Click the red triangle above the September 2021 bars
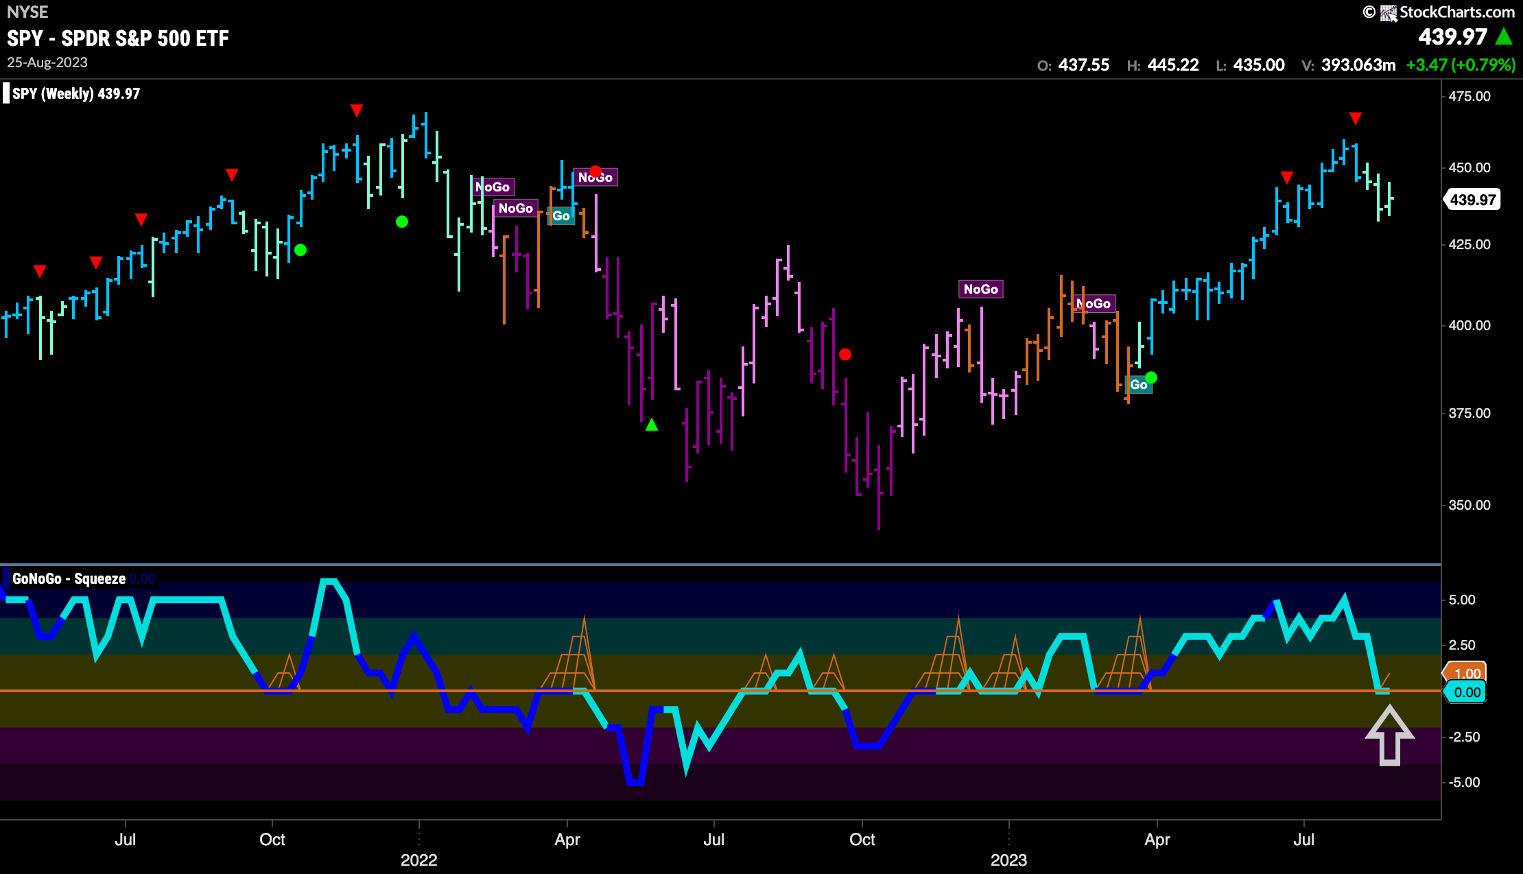The image size is (1523, 874). [232, 175]
